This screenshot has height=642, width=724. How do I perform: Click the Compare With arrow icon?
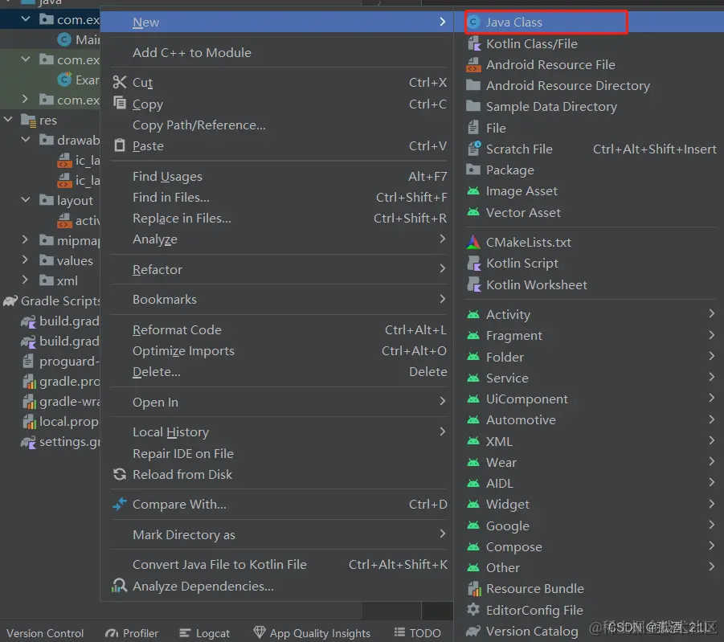[x=120, y=504]
